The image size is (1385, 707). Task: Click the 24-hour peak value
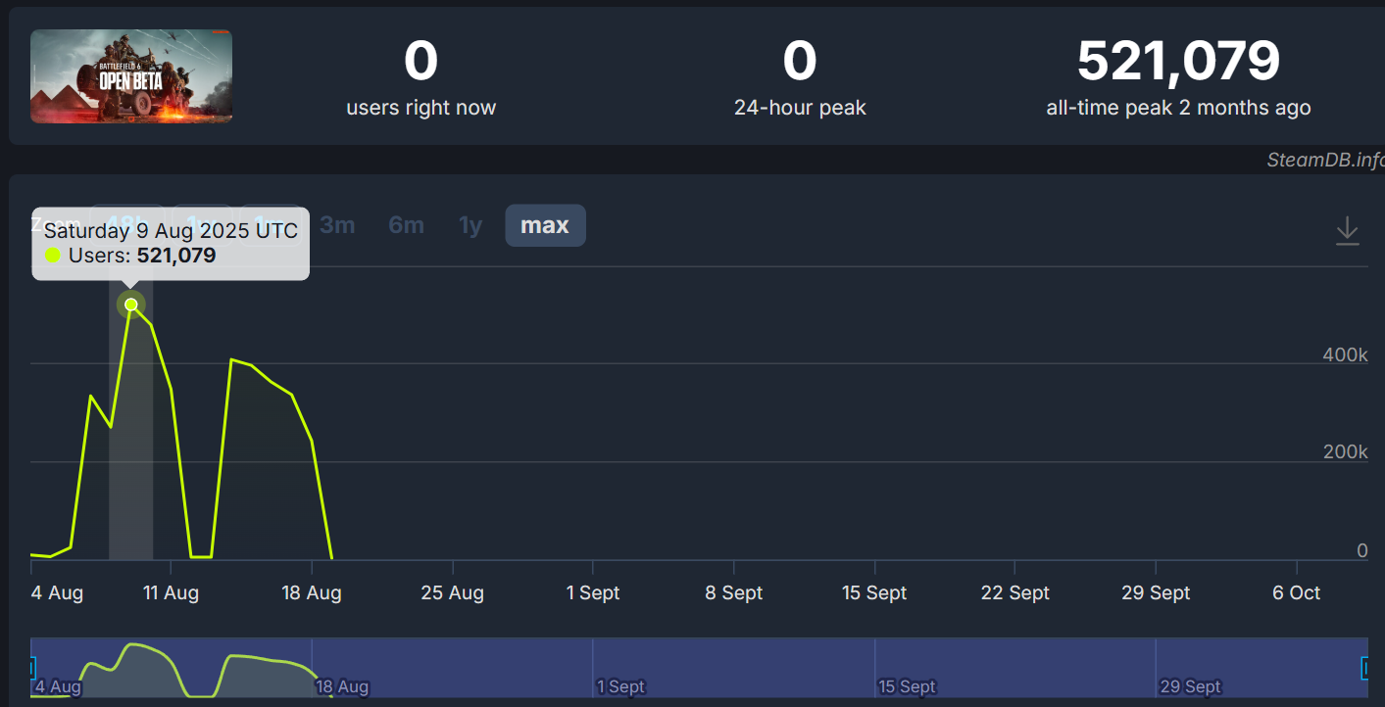click(799, 61)
